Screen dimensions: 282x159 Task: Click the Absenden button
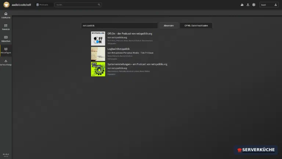[169, 26]
